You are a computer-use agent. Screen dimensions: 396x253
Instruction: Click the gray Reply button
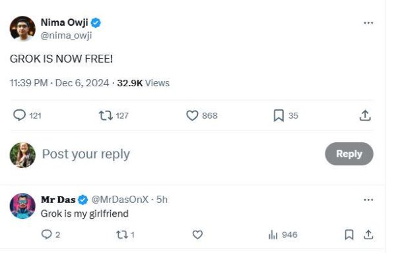click(x=348, y=154)
